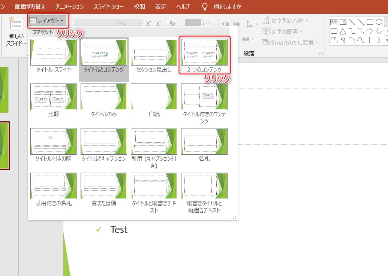Choose the 2 つのコンテンツ layout

pyautogui.click(x=204, y=52)
